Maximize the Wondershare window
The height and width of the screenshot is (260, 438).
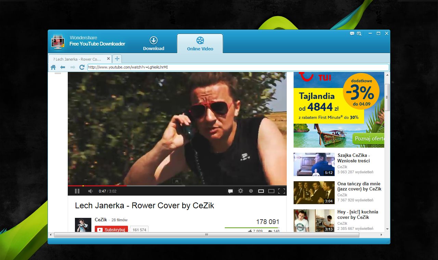tap(378, 34)
